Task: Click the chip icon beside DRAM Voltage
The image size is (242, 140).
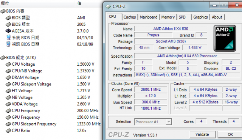Action: (8, 78)
